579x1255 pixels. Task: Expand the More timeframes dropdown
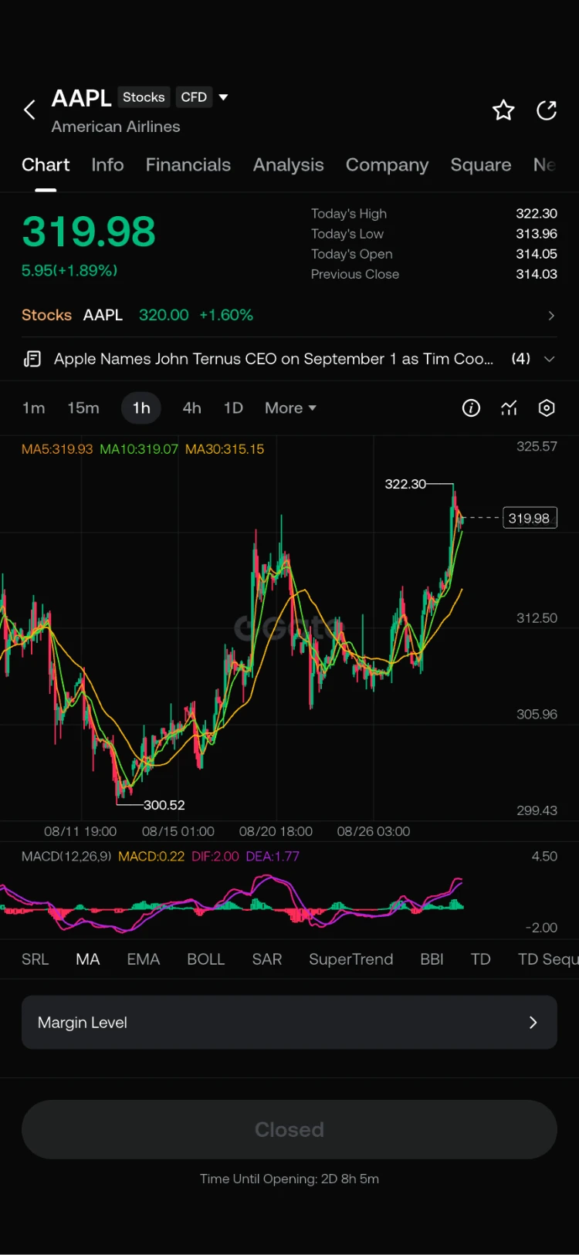pyautogui.click(x=290, y=408)
